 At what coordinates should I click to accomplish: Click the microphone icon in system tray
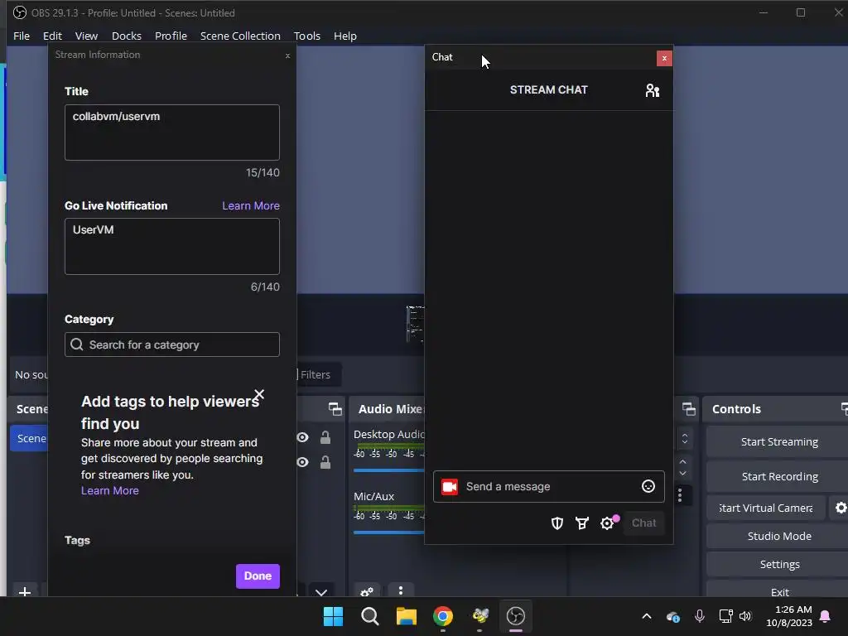tap(699, 616)
